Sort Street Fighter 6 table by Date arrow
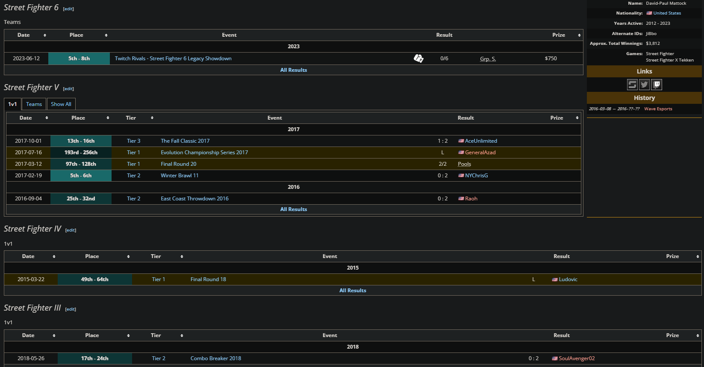Screen dimensions: 704x367 [x=45, y=35]
